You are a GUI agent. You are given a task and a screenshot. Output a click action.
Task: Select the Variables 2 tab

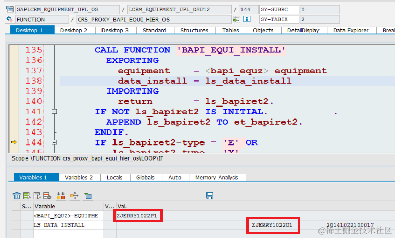[79, 177]
